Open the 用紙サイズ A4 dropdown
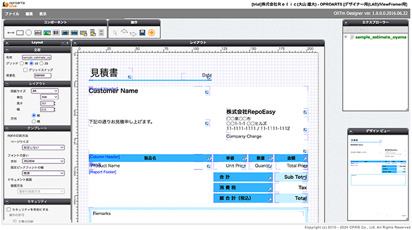 point(45,91)
